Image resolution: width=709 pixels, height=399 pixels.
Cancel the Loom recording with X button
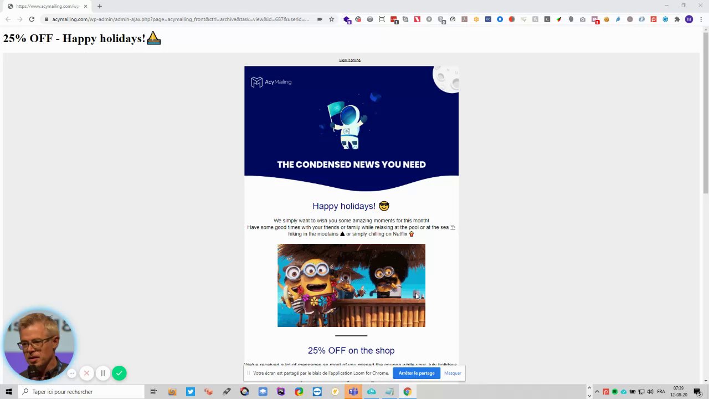[x=86, y=373]
